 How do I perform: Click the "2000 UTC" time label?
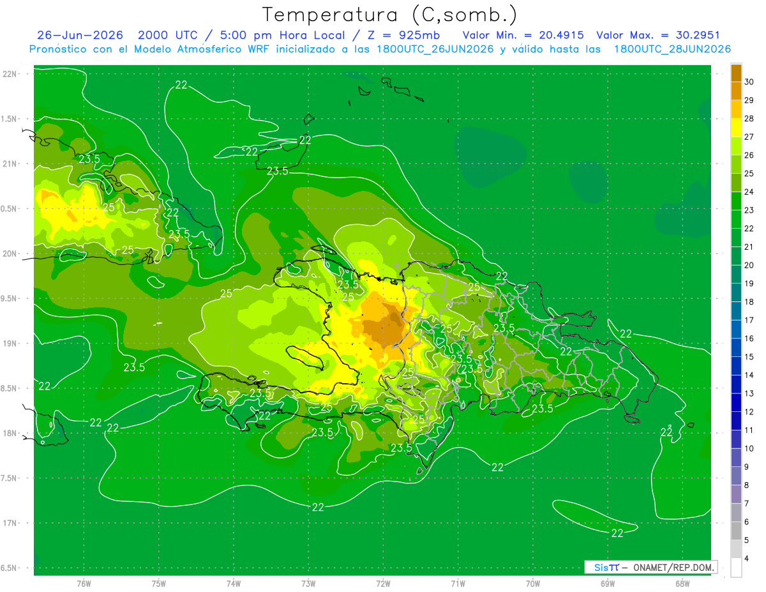pyautogui.click(x=168, y=35)
